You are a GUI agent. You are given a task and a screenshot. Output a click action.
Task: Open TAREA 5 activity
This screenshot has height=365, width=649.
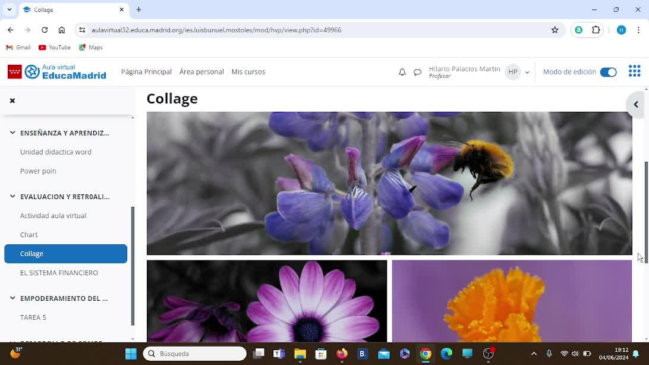33,317
